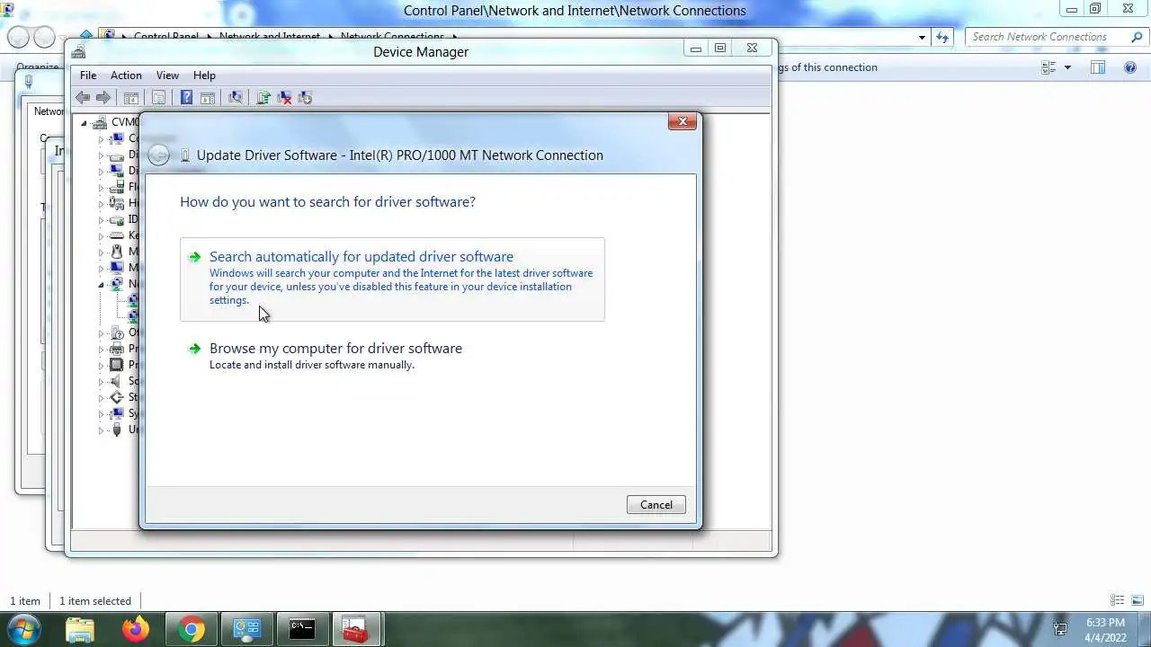
Task: Click Explorer forward button in Network Connections
Action: pyautogui.click(x=43, y=37)
